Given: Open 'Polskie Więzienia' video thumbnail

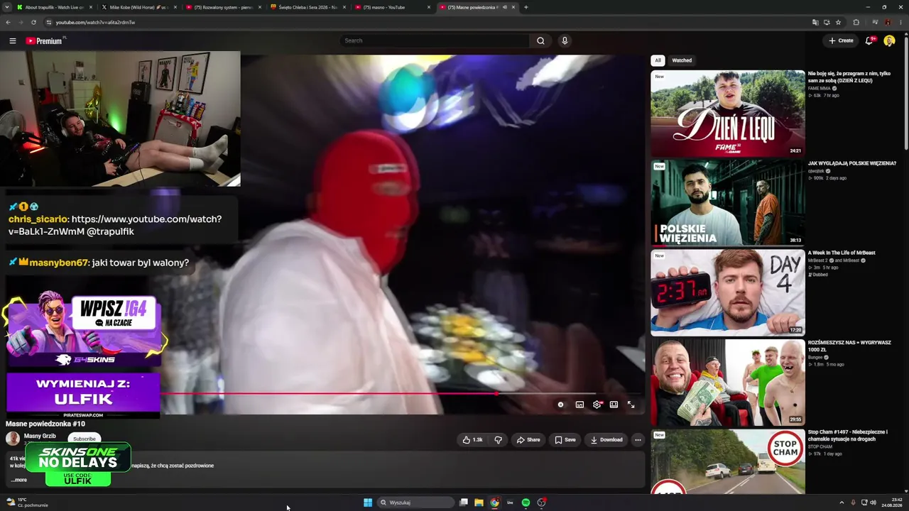Looking at the screenshot, I should point(728,203).
